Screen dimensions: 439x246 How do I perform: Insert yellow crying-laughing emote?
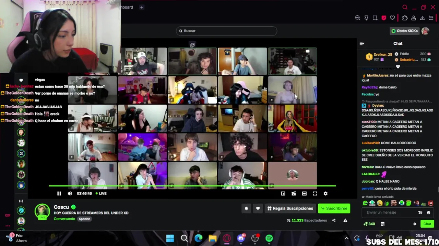[x=380, y=203]
